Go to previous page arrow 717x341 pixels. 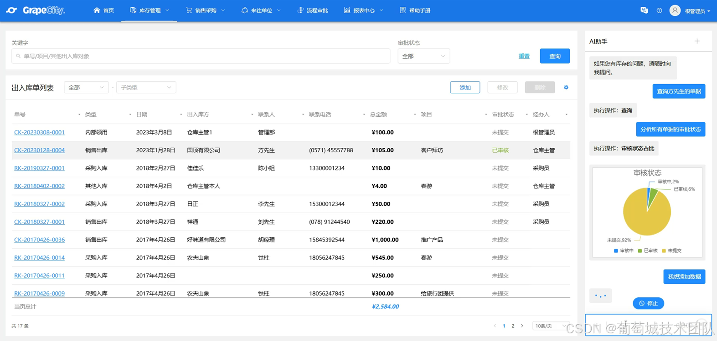[495, 326]
